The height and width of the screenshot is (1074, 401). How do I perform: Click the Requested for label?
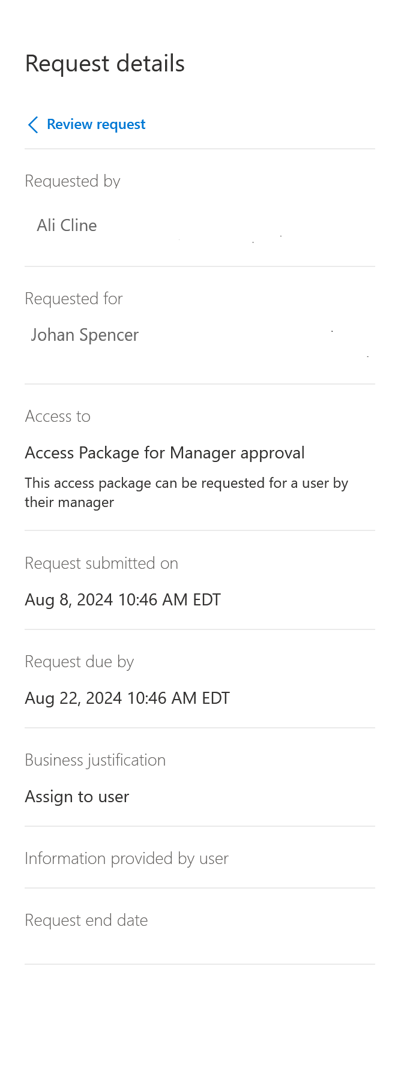tap(74, 299)
